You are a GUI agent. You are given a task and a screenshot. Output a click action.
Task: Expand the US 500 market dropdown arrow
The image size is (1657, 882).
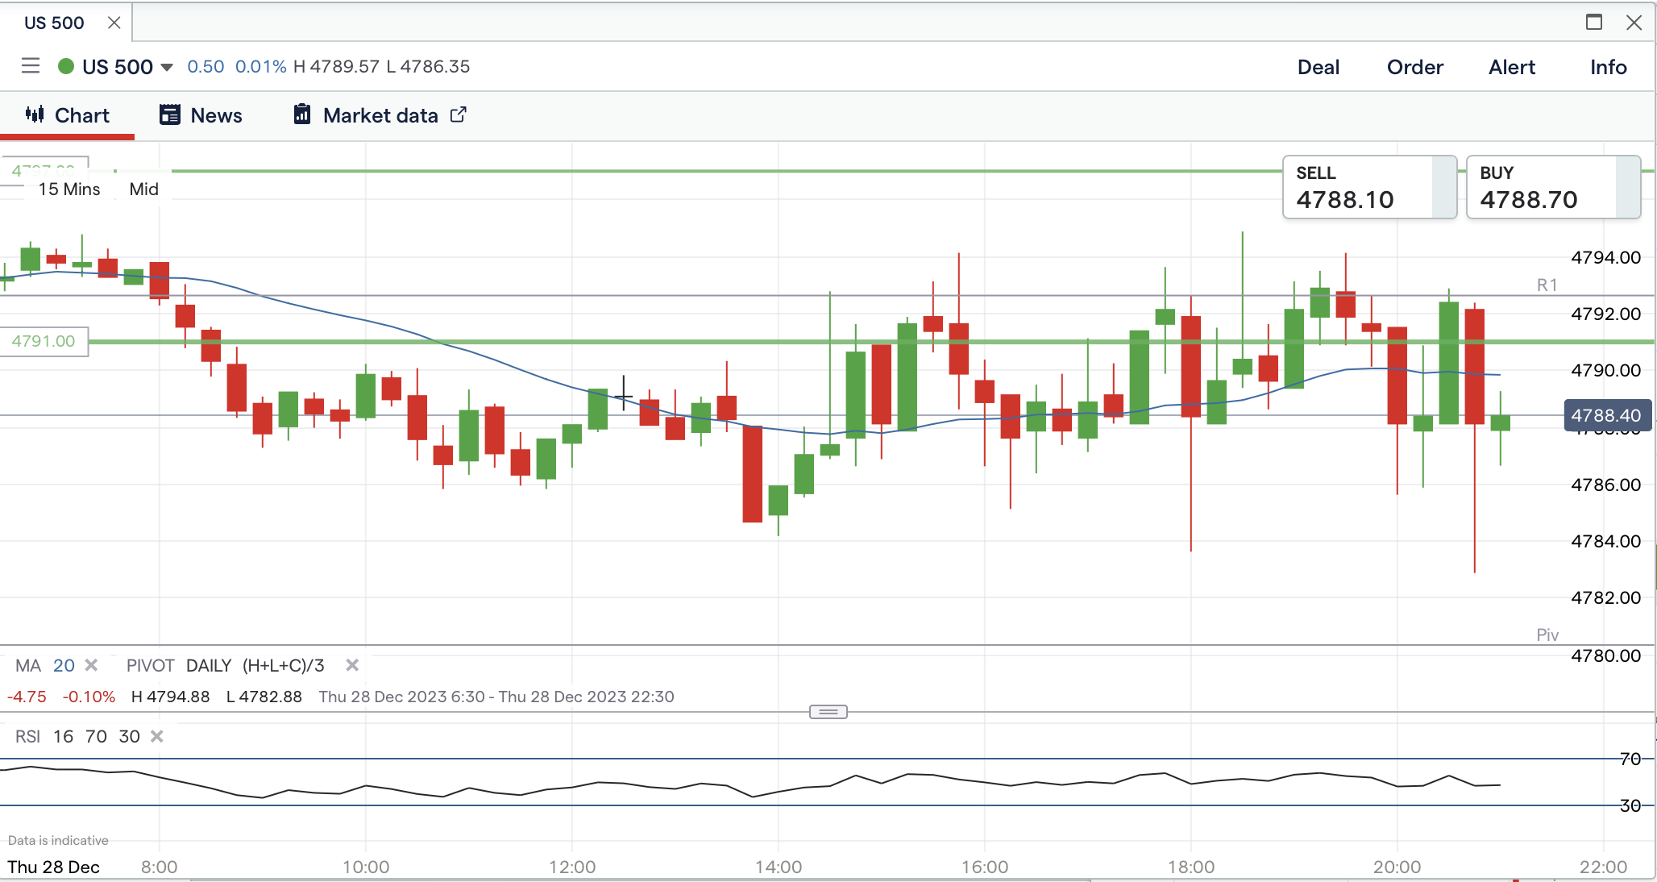[167, 67]
